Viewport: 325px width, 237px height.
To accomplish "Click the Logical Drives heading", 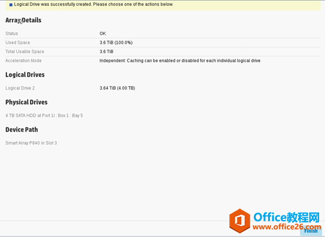I will point(25,75).
